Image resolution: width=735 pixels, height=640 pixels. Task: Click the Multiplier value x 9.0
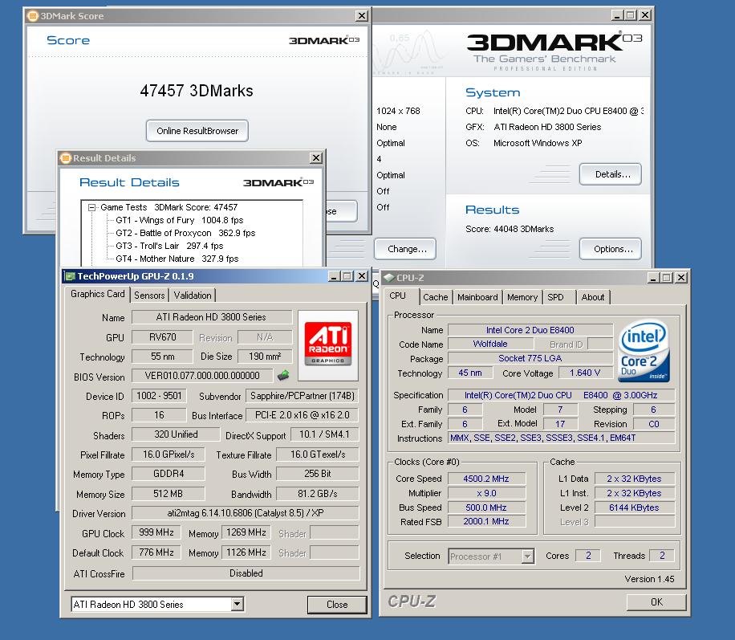click(x=486, y=493)
